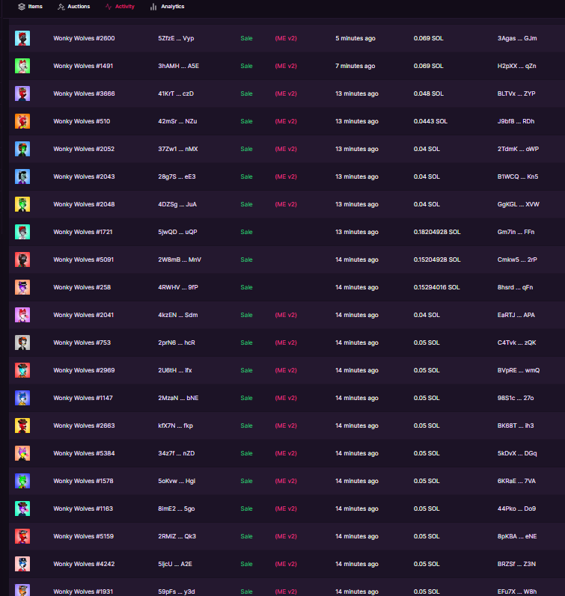Open transaction 2prN6 ... hcR
Image resolution: width=565 pixels, height=596 pixels.
click(x=177, y=342)
